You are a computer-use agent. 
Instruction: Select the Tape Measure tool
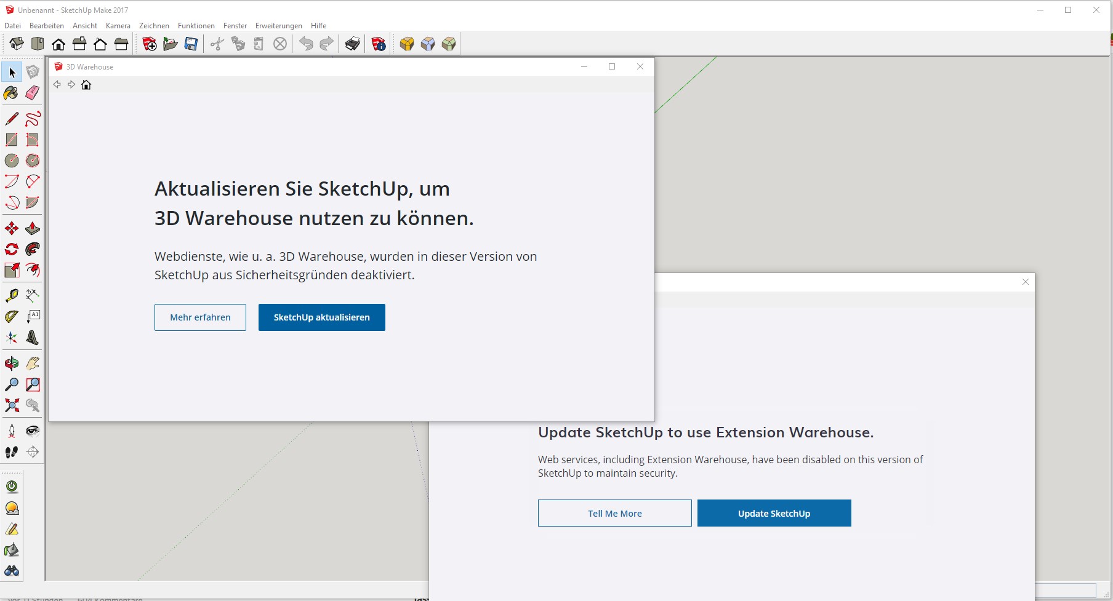12,296
